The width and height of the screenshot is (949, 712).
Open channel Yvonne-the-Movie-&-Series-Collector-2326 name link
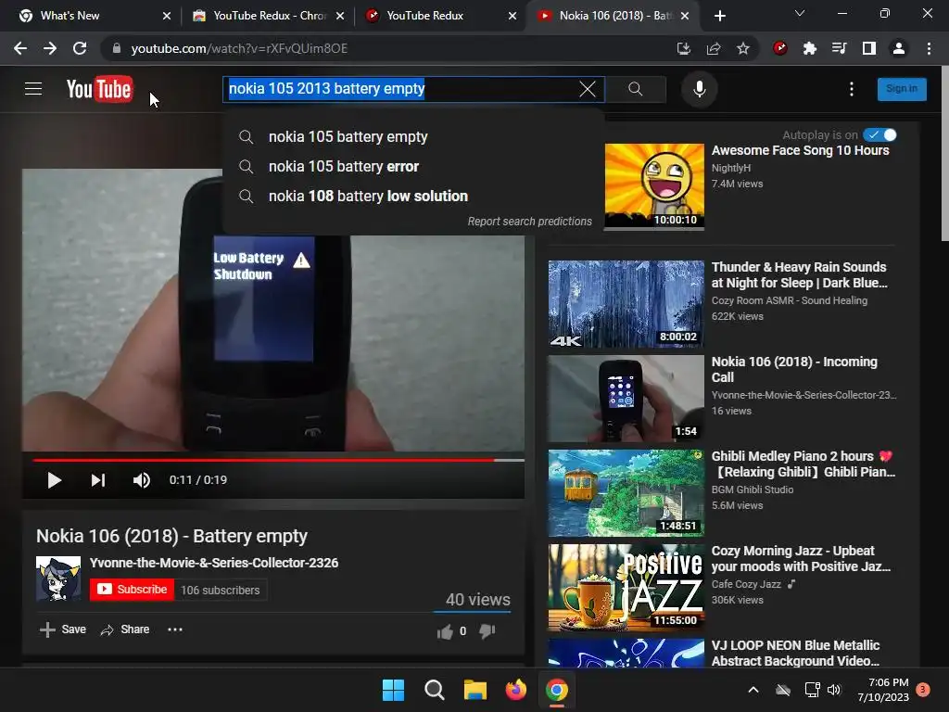coord(214,563)
